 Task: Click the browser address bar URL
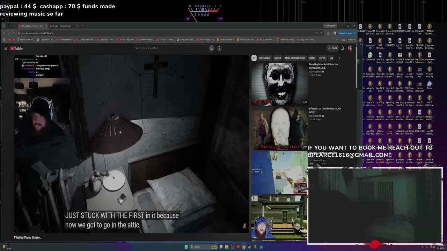(37, 33)
